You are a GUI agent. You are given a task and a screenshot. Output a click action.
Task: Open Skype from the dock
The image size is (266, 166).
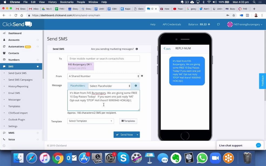[x=123, y=158]
